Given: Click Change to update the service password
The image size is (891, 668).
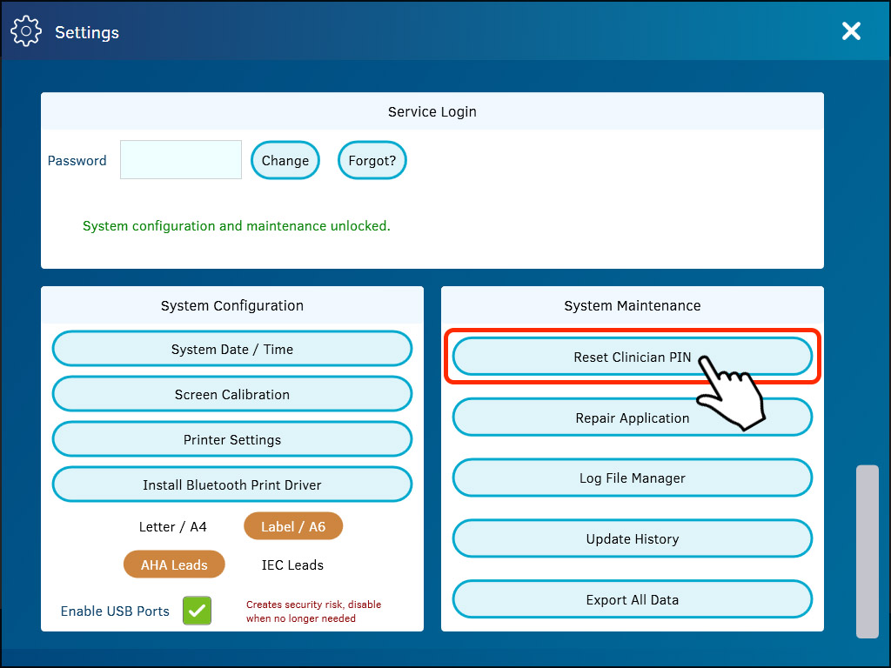Looking at the screenshot, I should (x=285, y=159).
